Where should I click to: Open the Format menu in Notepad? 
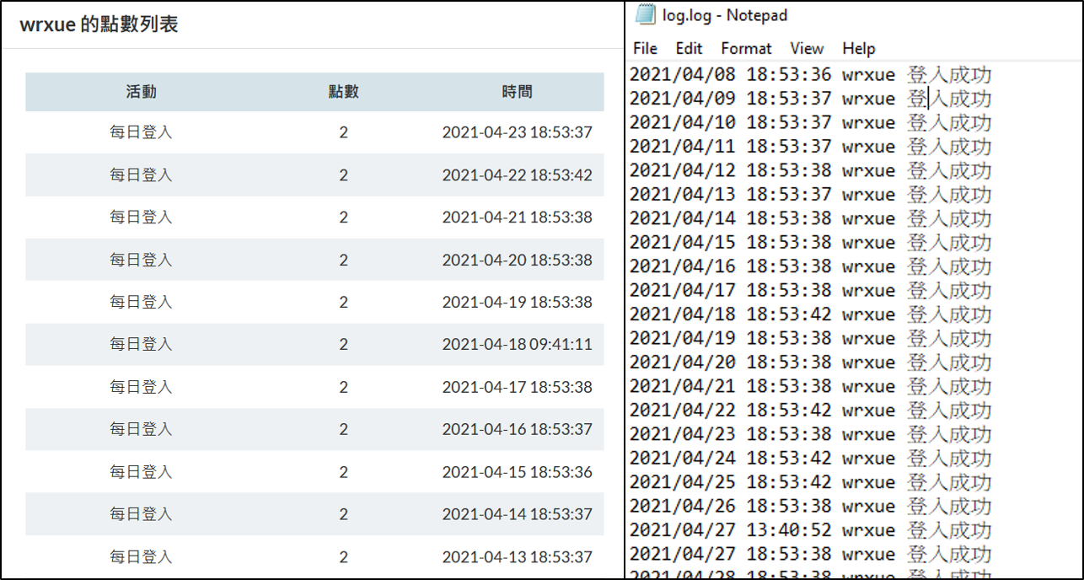click(746, 48)
